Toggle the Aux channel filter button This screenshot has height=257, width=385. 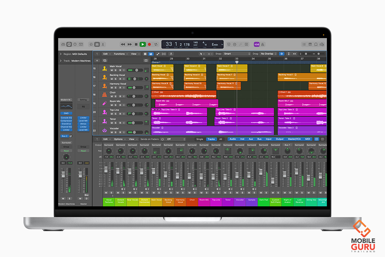coord(251,139)
